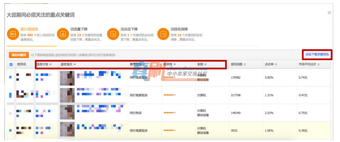Viewport: 340px width, 142px height.
Task: Open product thumbnail in 3033 row
Action: (67, 129)
